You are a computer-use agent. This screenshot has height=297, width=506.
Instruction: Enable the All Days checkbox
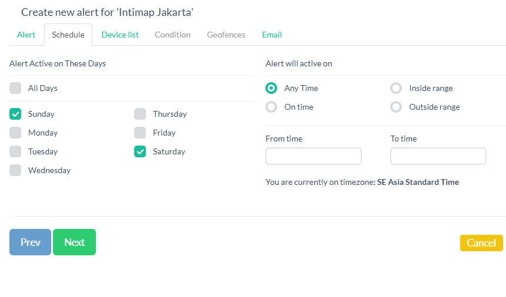point(16,89)
